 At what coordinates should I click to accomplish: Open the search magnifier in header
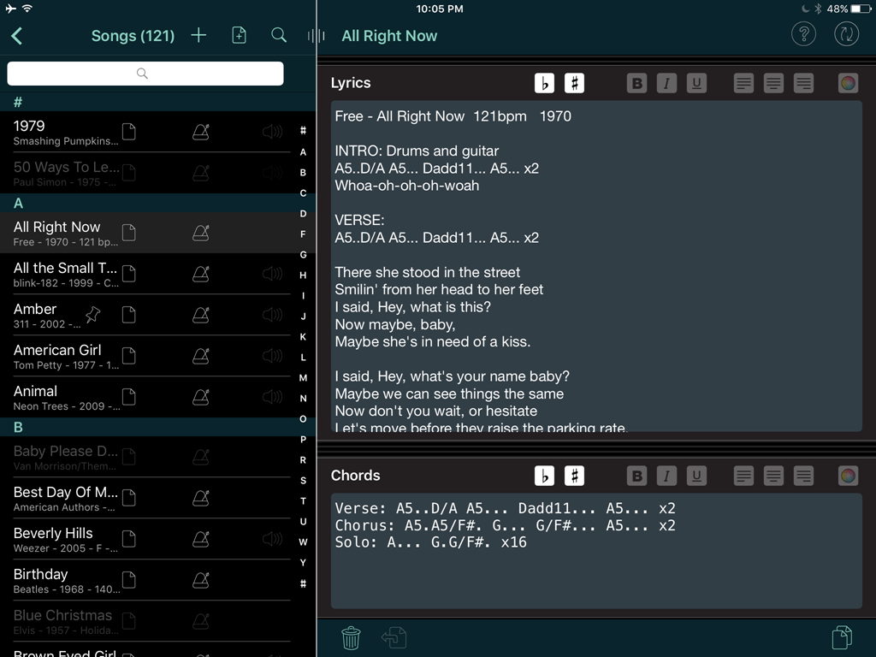[x=279, y=35]
